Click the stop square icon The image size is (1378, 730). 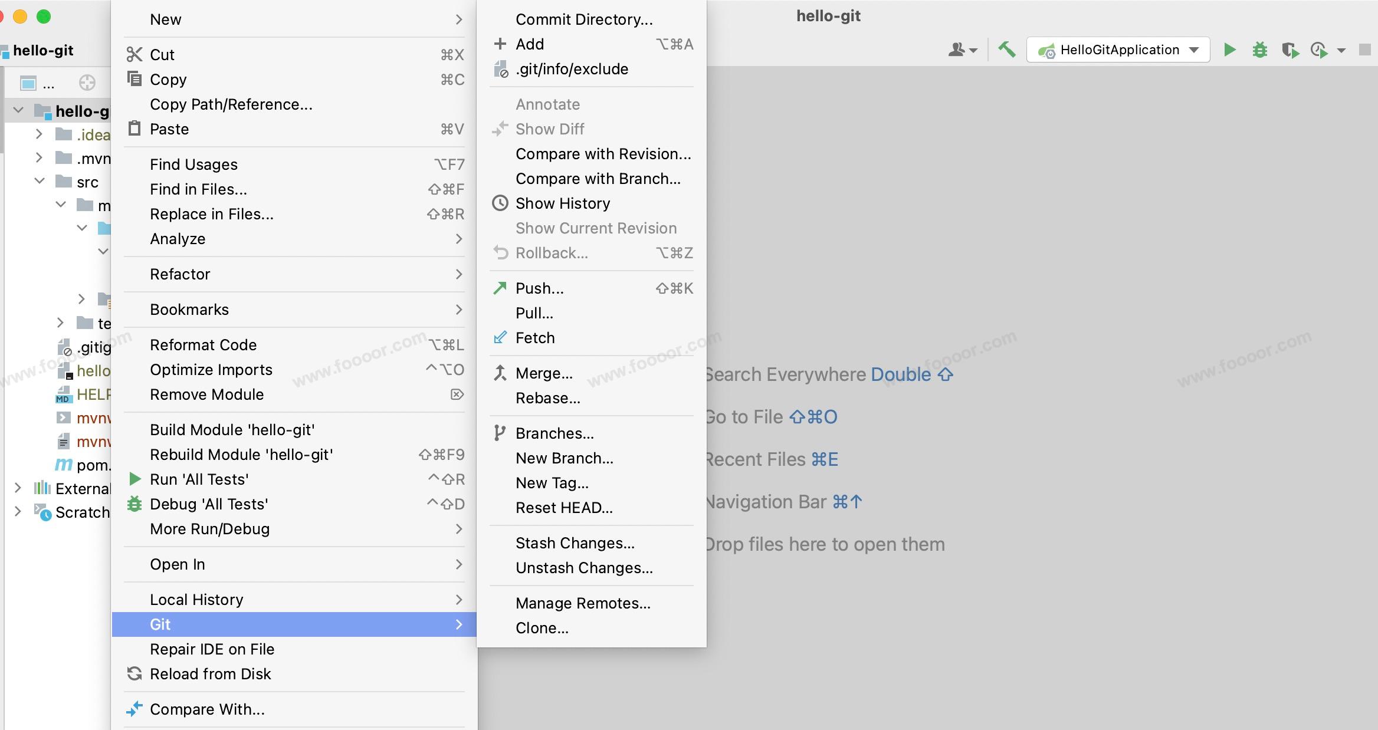click(x=1364, y=50)
